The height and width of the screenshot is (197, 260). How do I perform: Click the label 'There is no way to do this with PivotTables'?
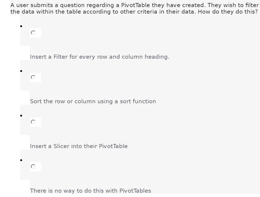click(90, 191)
